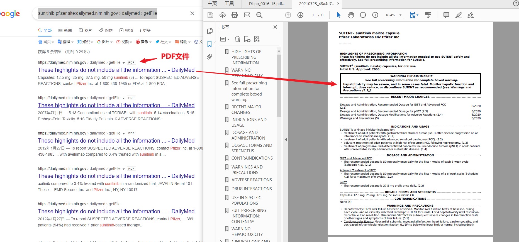Send the file by email icon
Image resolution: width=519 pixels, height=242 pixels.
tap(247, 15)
